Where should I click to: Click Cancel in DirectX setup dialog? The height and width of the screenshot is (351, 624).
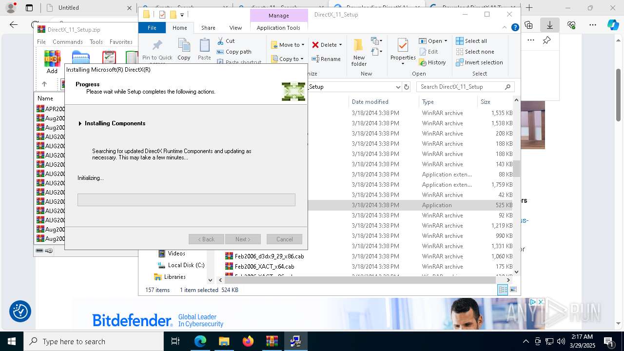pos(284,239)
